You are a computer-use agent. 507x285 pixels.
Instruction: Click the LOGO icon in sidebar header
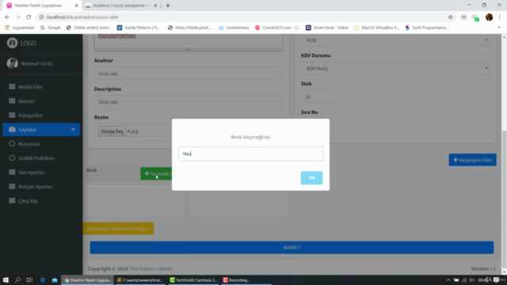[12, 43]
